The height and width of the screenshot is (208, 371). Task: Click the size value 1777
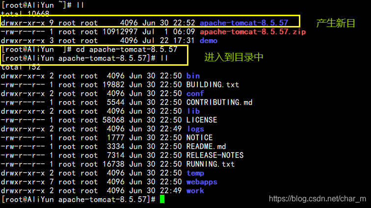click(x=115, y=138)
